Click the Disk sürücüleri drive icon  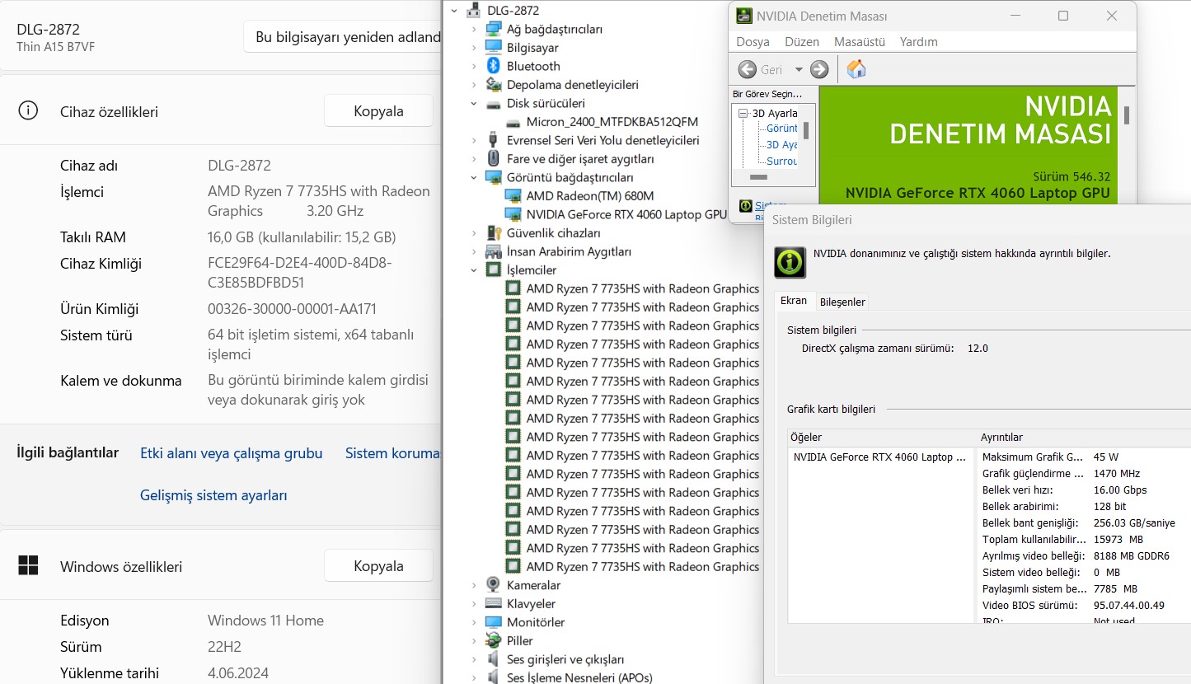click(x=493, y=104)
